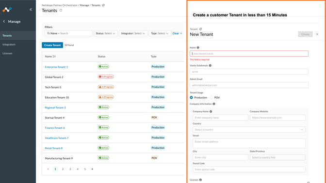Click the Company Information info icon
Screen dimensions: 326x183
214,104
